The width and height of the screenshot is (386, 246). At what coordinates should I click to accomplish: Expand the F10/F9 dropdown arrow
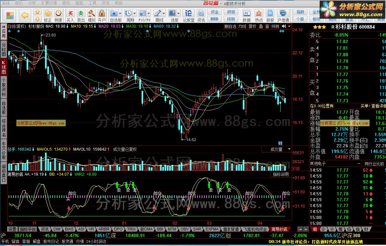[149, 13]
